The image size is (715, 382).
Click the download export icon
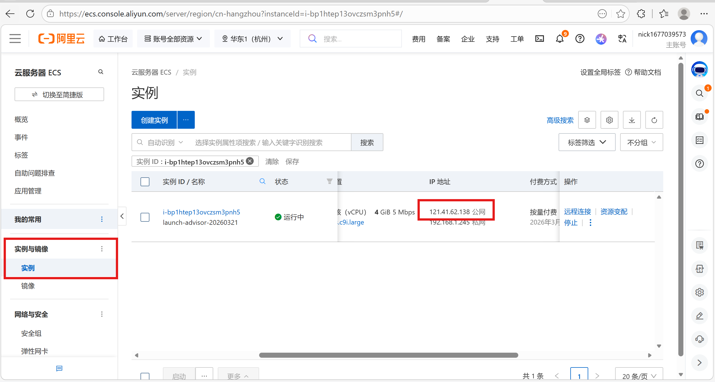pos(632,120)
